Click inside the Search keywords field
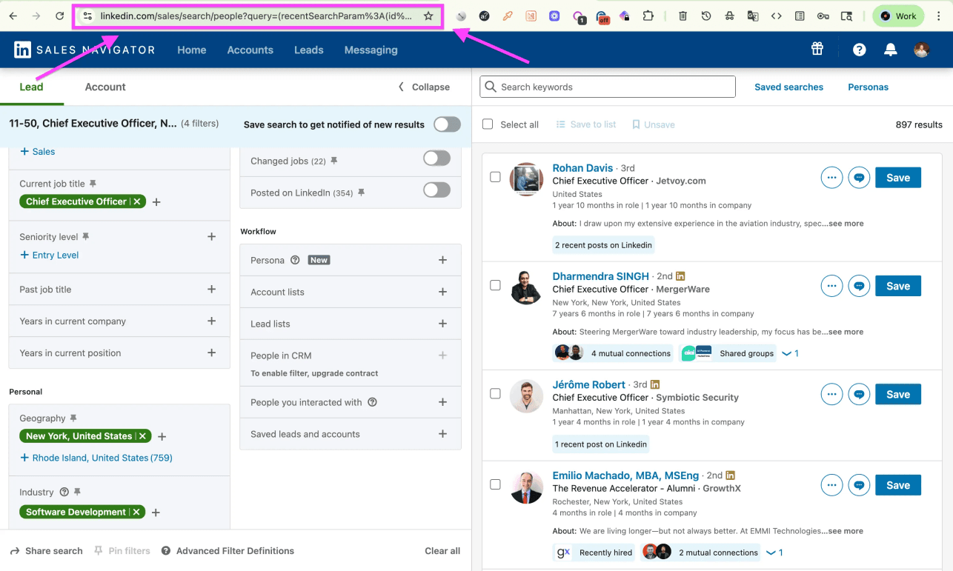Screen dimensions: 953x571 [x=607, y=87]
